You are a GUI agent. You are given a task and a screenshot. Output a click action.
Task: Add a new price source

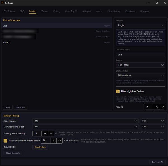(x=8, y=107)
